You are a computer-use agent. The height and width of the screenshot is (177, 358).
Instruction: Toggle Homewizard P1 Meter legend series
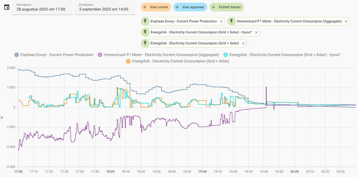pyautogui.click(x=158, y=55)
